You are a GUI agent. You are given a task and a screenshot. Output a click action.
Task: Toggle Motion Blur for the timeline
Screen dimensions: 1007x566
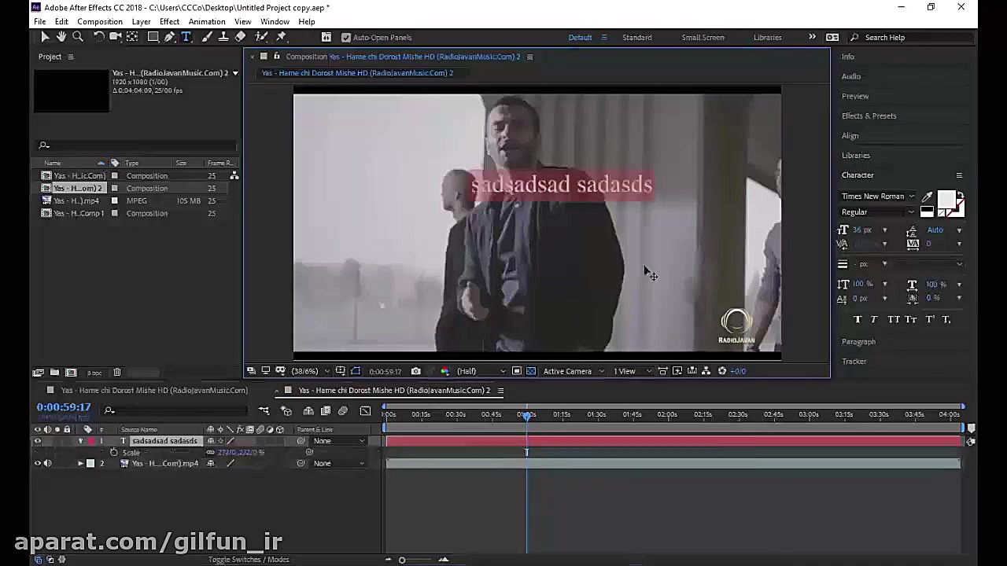tap(343, 410)
